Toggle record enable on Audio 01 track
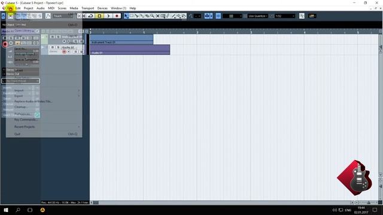Viewport: 383px width, 215px height. click(64, 51)
